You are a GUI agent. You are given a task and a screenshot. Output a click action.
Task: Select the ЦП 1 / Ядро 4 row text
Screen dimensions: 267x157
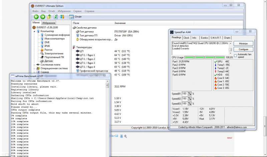coord(87,67)
